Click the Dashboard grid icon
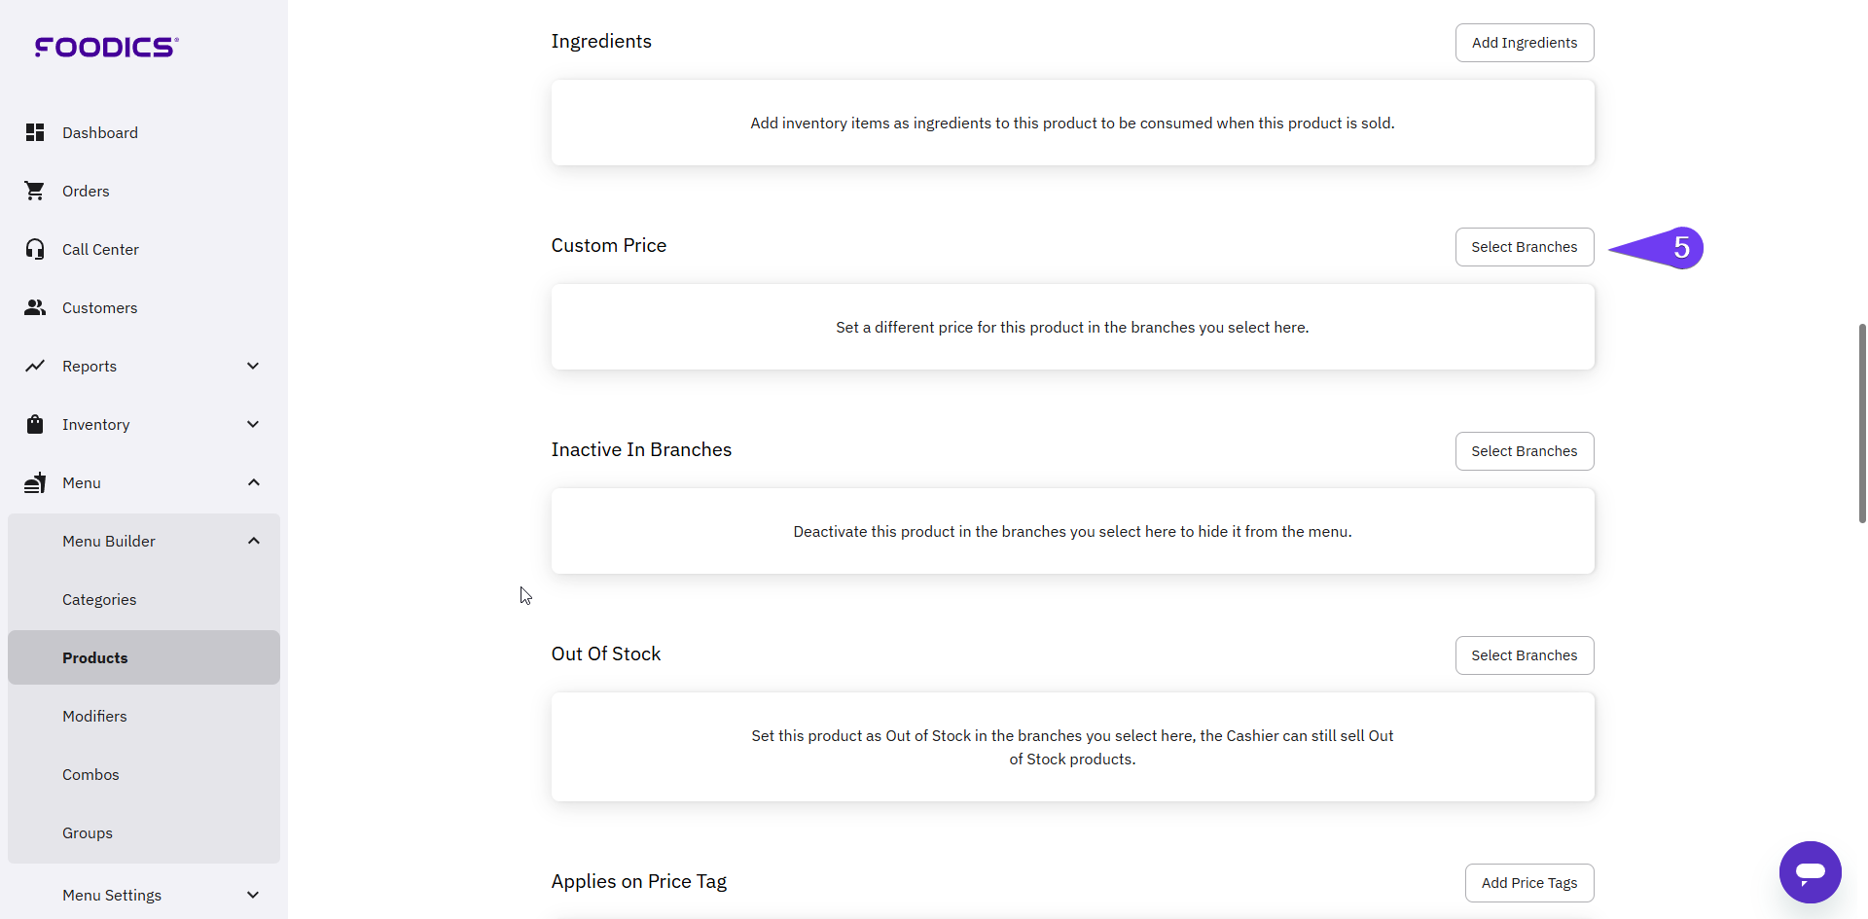 coord(35,132)
